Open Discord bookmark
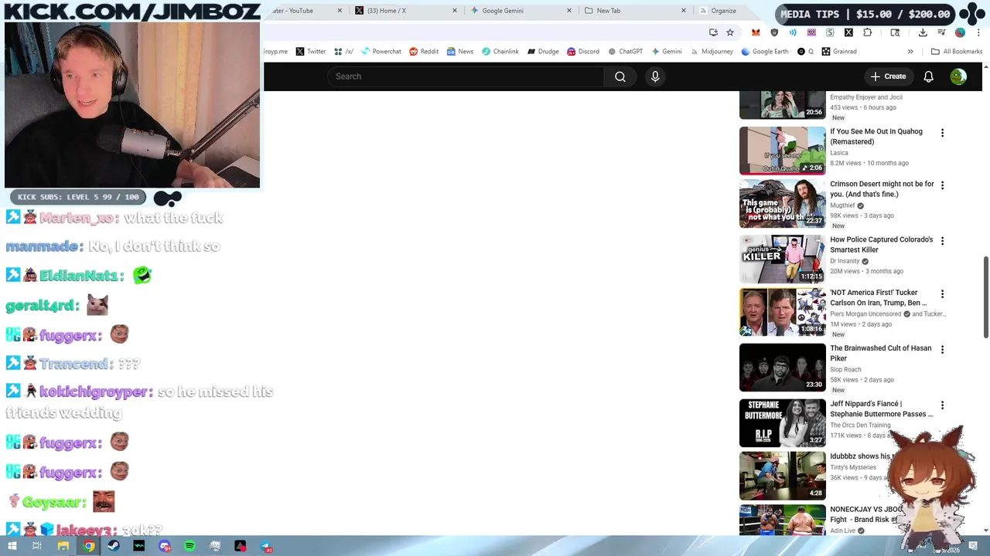This screenshot has height=556, width=990. click(583, 52)
